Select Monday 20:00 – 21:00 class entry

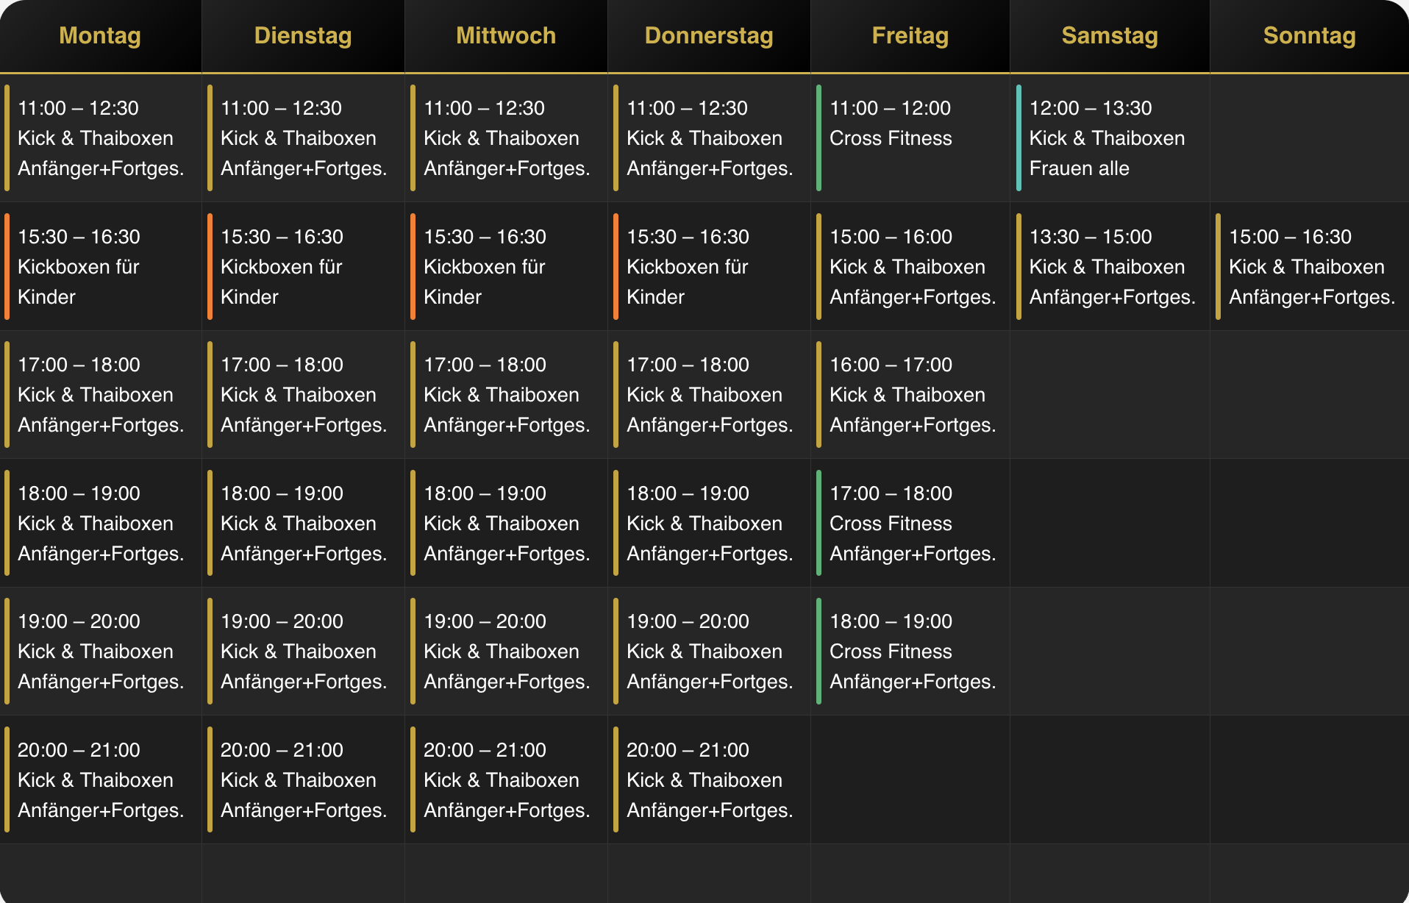coord(101,779)
